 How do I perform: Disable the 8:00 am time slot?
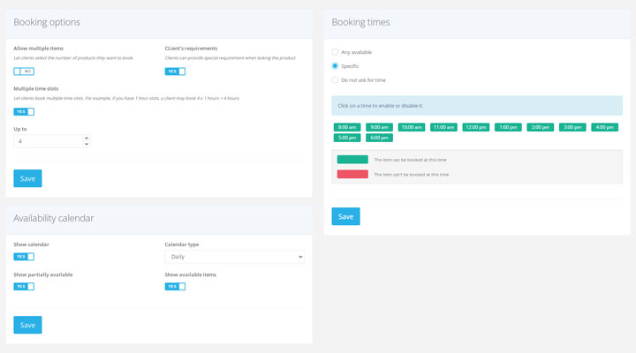tap(347, 127)
